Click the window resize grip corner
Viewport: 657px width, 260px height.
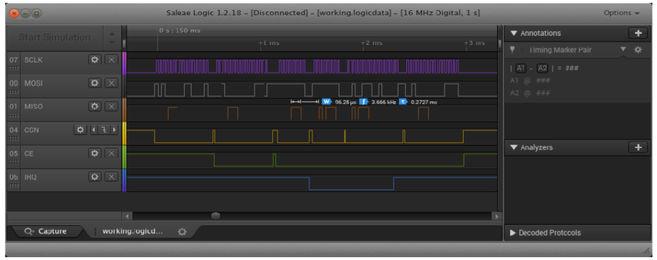[646, 250]
